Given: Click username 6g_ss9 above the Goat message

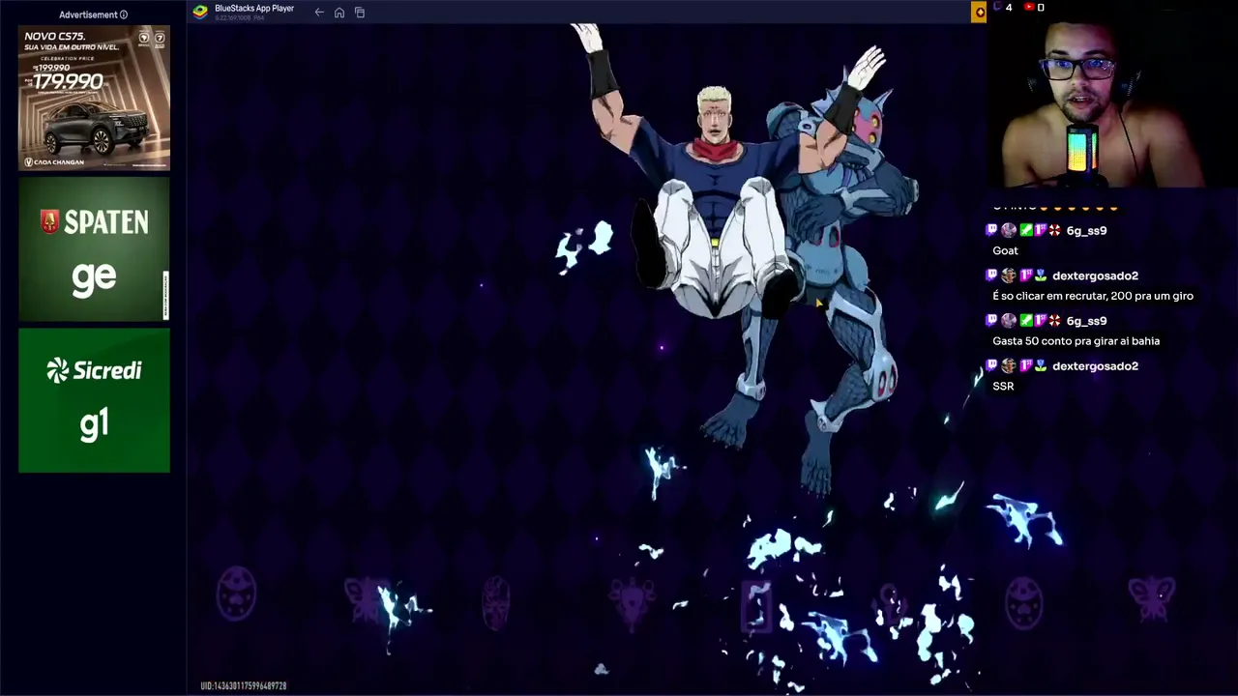Looking at the screenshot, I should tap(1086, 231).
